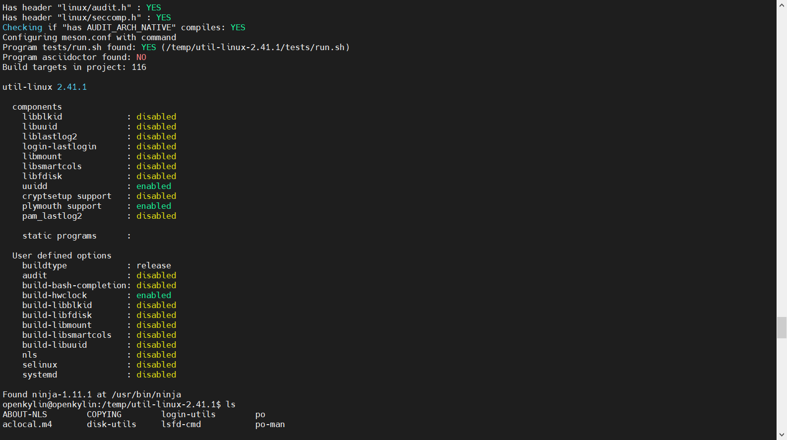Screen dimensions: 787x440
Task: Click the 'Found ninja-1.11.1' line
Action: coord(92,394)
